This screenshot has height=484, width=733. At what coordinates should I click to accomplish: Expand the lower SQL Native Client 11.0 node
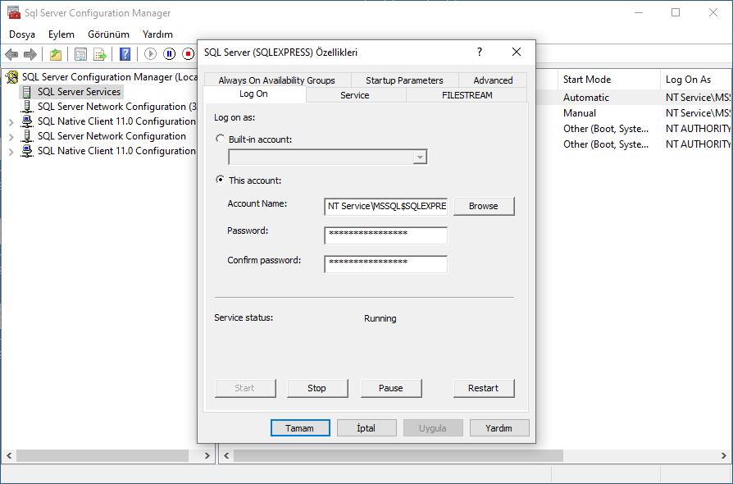click(x=11, y=152)
